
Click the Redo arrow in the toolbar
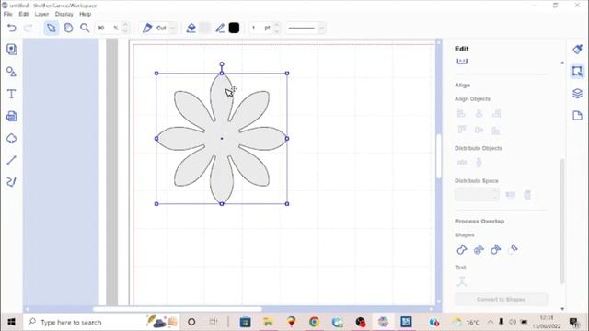(x=29, y=28)
